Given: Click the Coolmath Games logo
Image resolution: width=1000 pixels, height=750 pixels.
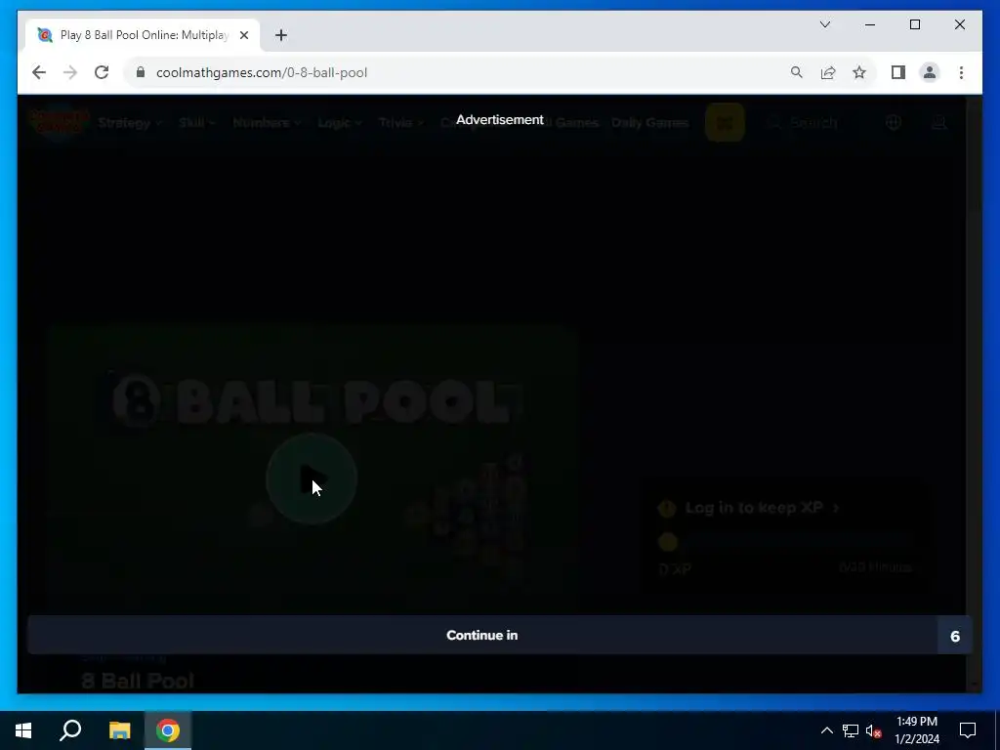Looking at the screenshot, I should (60, 121).
